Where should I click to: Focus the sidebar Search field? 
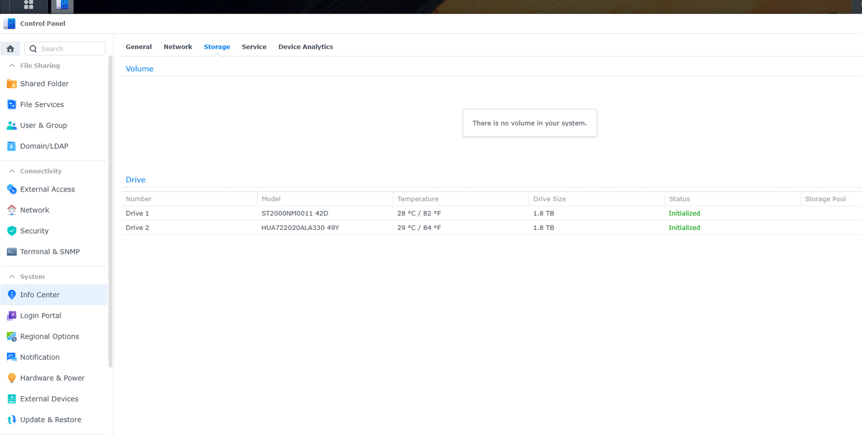65,48
